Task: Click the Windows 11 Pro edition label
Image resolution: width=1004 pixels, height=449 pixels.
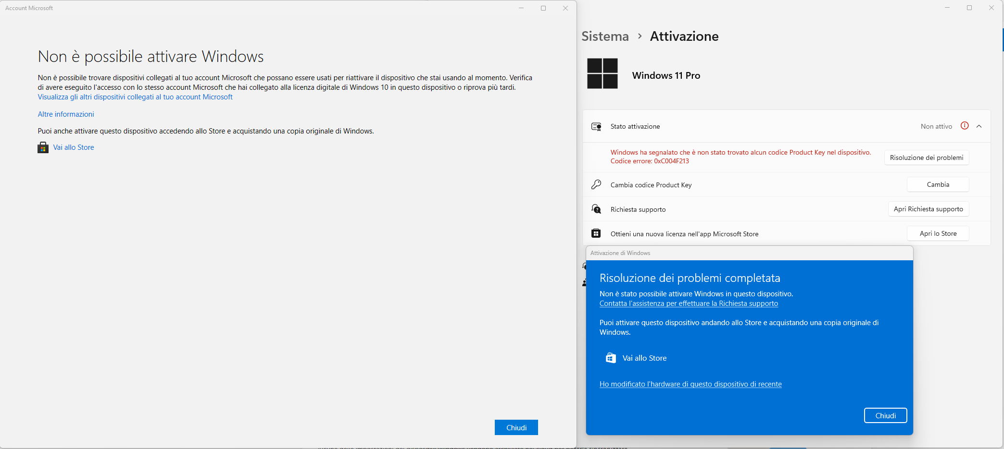Action: pos(666,75)
